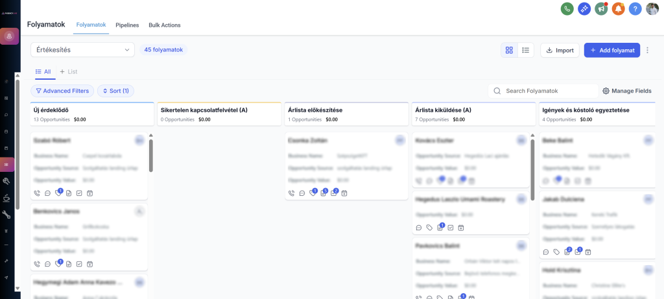Switch to the Pipelines tab
The image size is (664, 299).
point(127,25)
